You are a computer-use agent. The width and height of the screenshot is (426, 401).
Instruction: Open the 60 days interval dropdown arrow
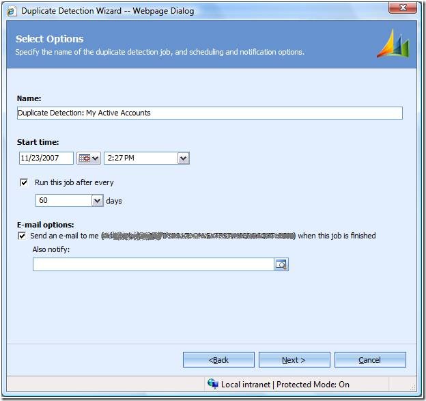96,201
